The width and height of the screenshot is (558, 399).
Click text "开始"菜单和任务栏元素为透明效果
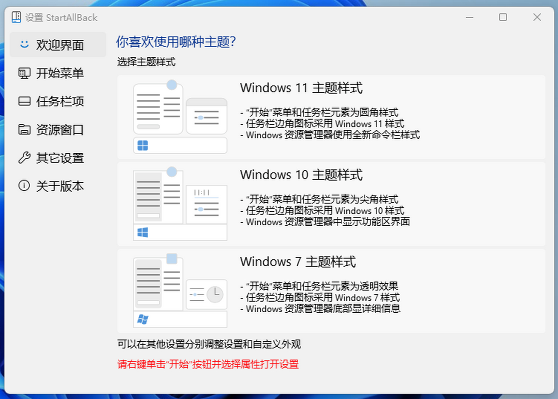322,286
